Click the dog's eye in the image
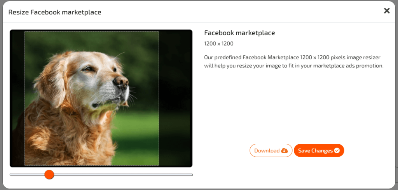The width and height of the screenshot is (398, 190). coord(90,69)
